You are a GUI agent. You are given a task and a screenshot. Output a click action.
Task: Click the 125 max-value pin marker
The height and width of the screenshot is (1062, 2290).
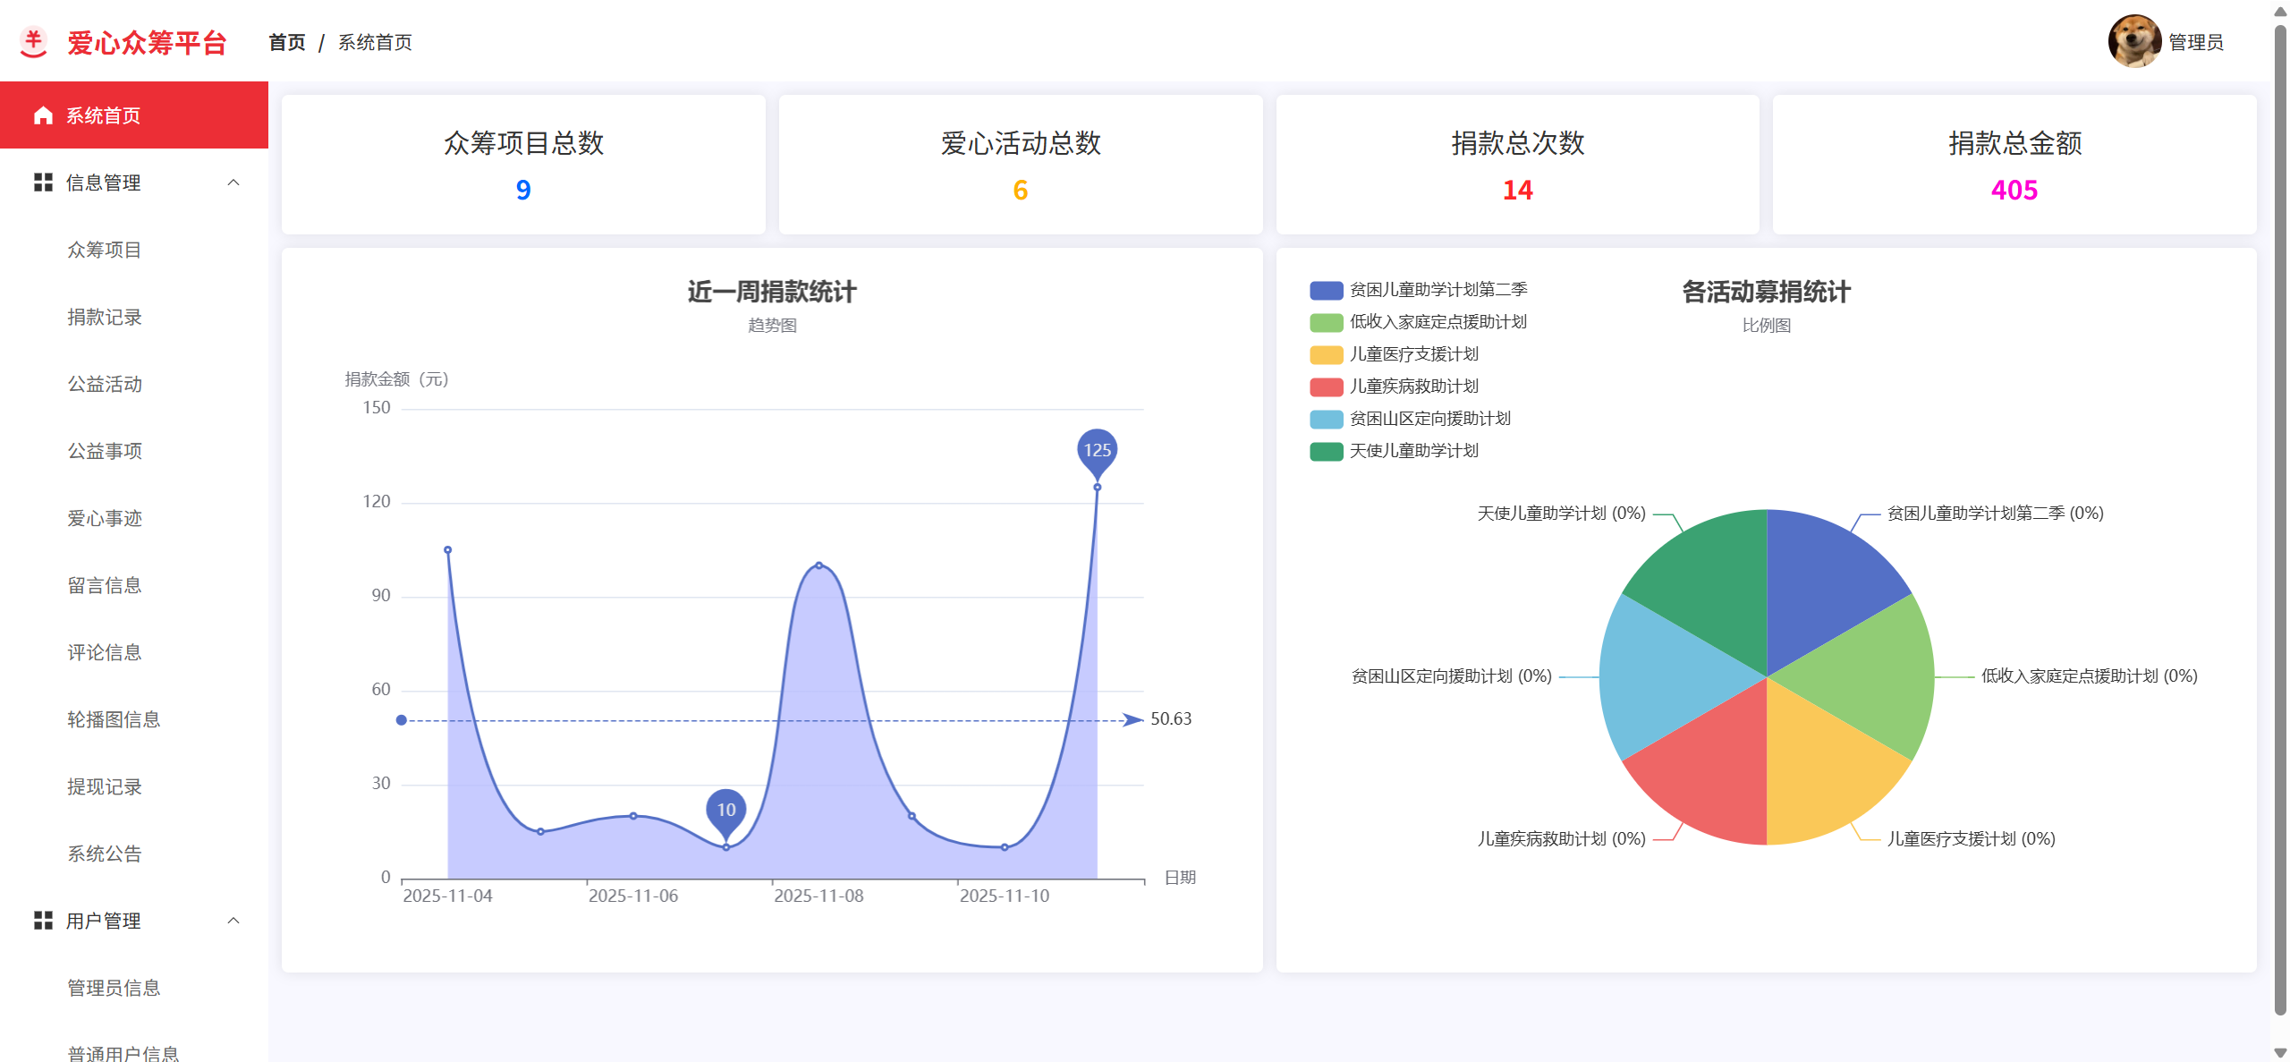click(x=1097, y=450)
